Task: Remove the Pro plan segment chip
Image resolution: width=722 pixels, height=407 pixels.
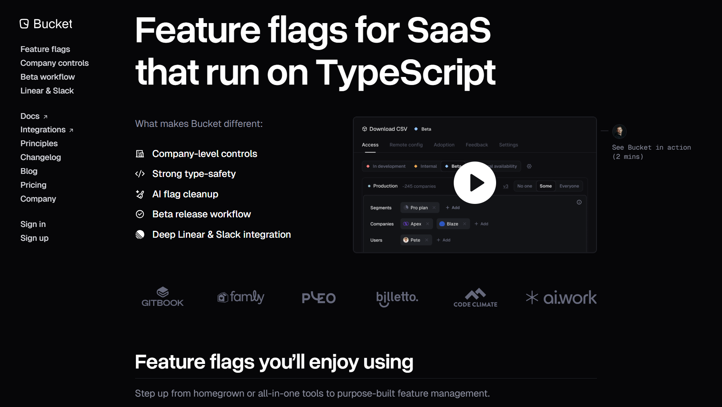Action: tap(434, 208)
